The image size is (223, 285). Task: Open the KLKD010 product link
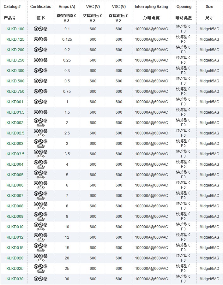pyautogui.click(x=15, y=227)
